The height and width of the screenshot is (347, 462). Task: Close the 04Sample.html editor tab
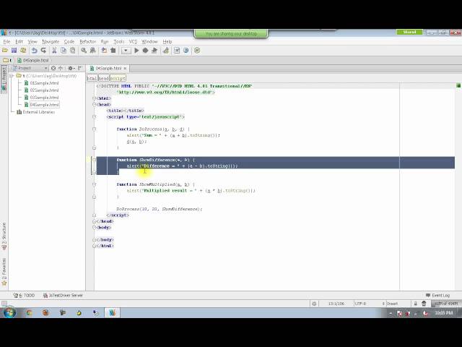125,69
